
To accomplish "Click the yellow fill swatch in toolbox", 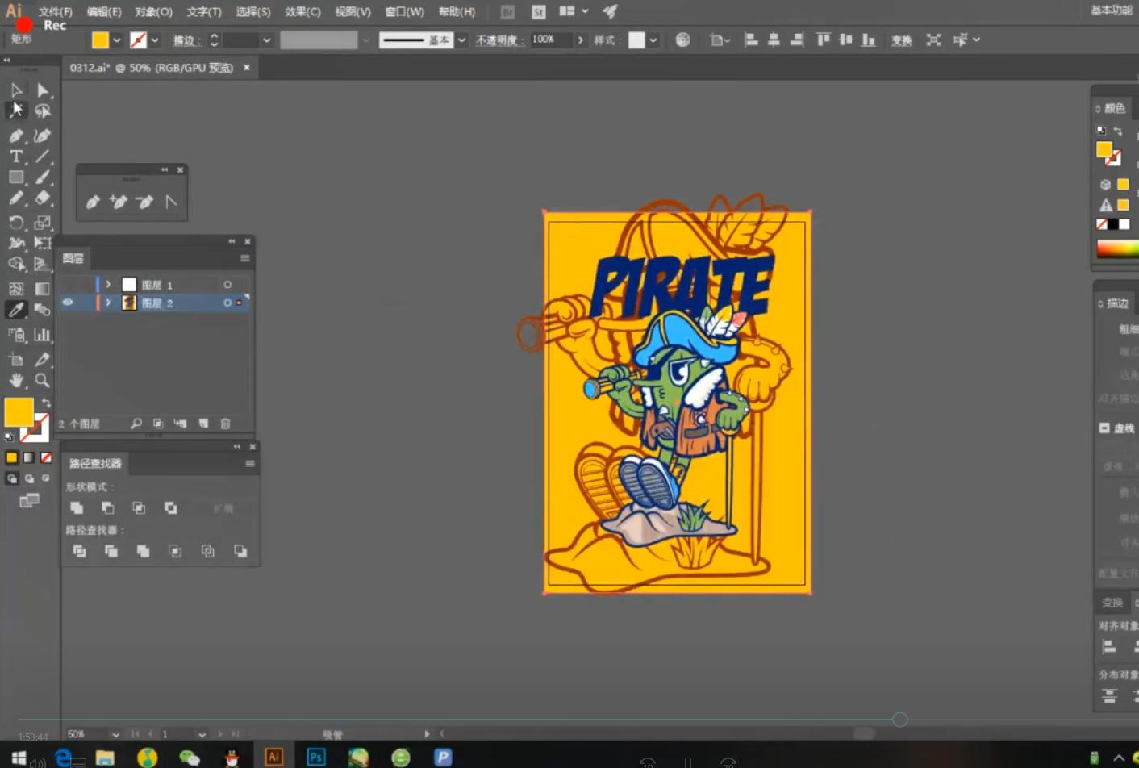I will coord(19,412).
